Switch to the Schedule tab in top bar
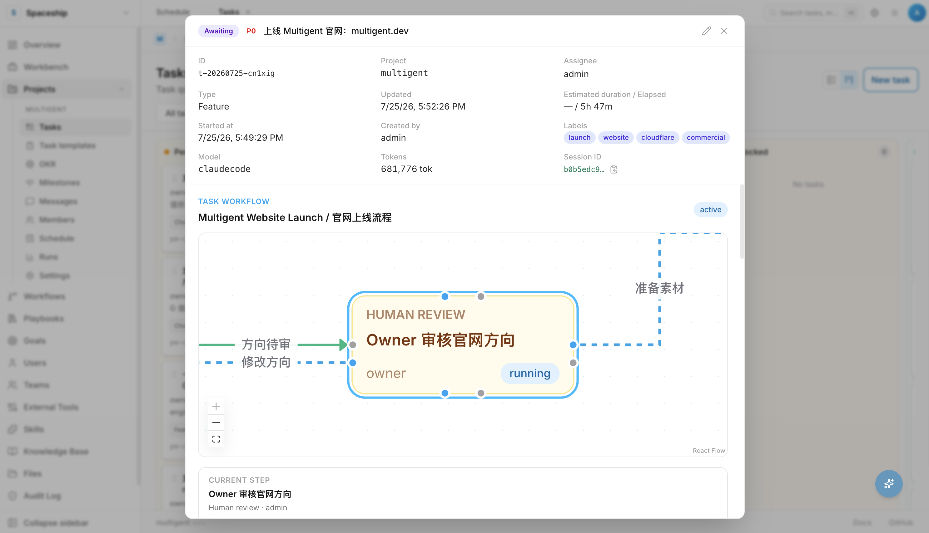Image resolution: width=929 pixels, height=533 pixels. tap(172, 12)
